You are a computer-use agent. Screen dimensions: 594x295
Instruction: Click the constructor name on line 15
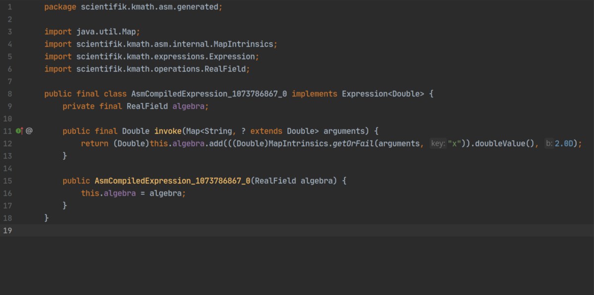[x=172, y=181]
